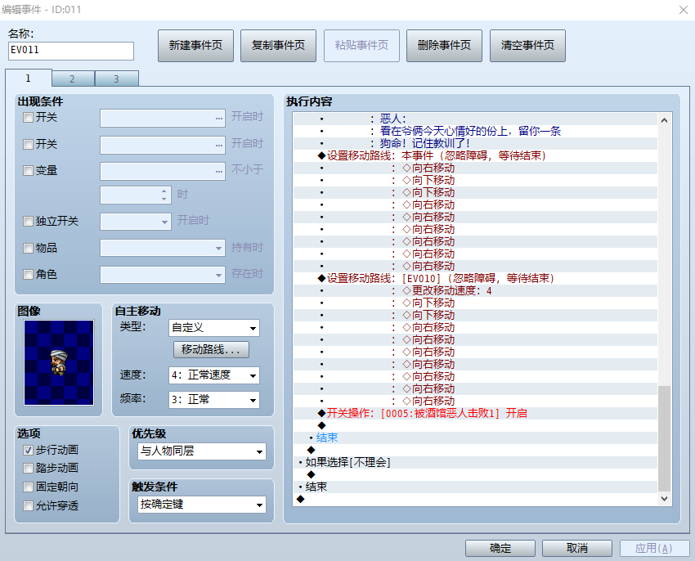The height and width of the screenshot is (561, 695).
Task: Click the event character image thumbnail
Action: pyautogui.click(x=59, y=362)
